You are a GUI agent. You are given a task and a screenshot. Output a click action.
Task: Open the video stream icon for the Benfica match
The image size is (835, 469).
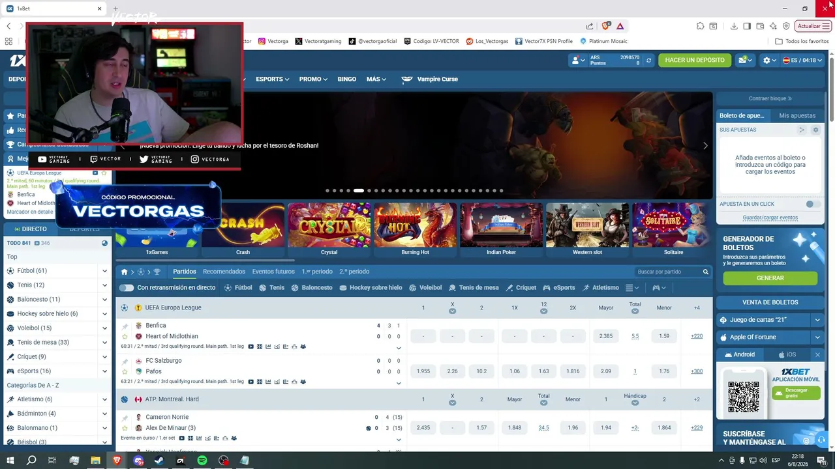click(x=251, y=347)
